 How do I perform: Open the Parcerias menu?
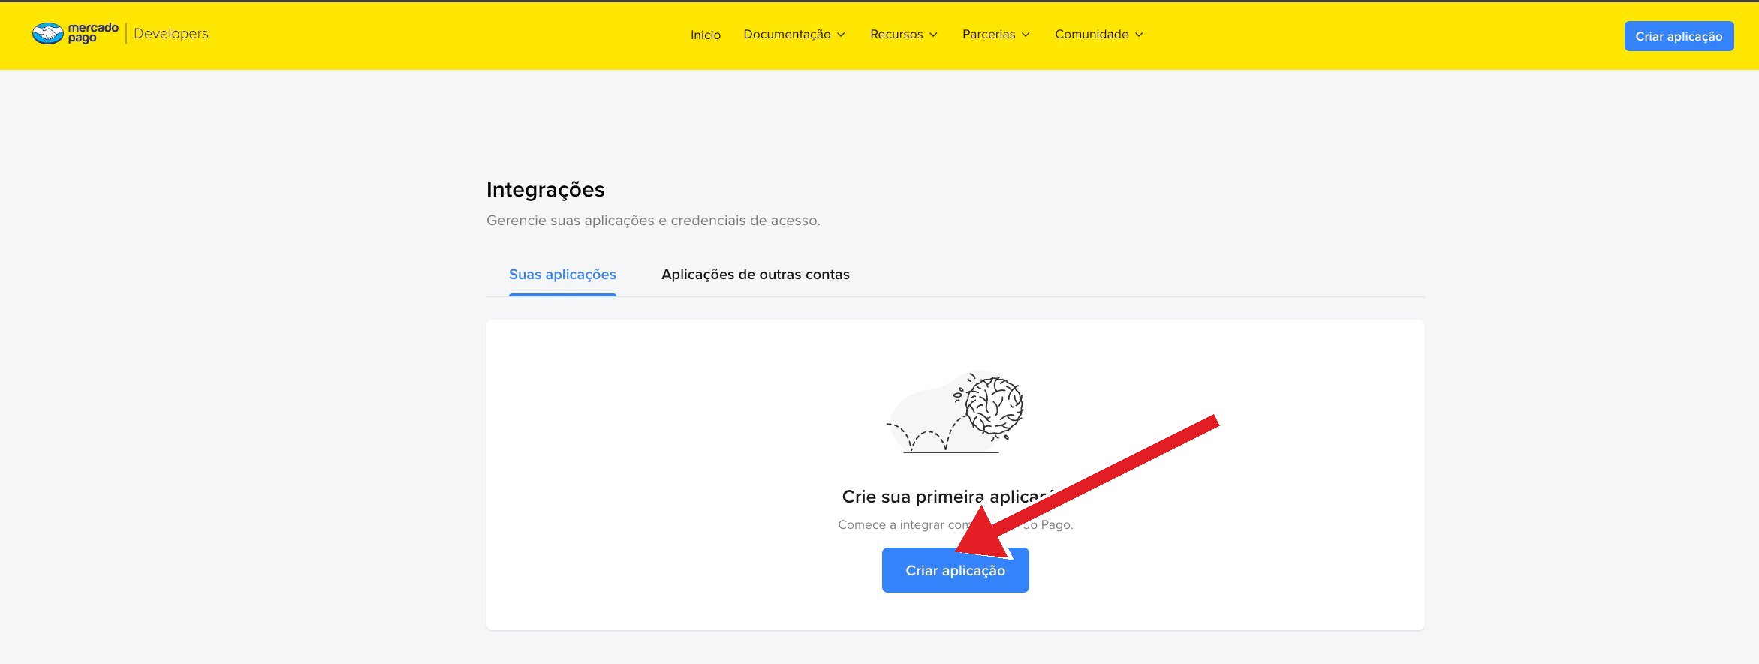click(996, 35)
